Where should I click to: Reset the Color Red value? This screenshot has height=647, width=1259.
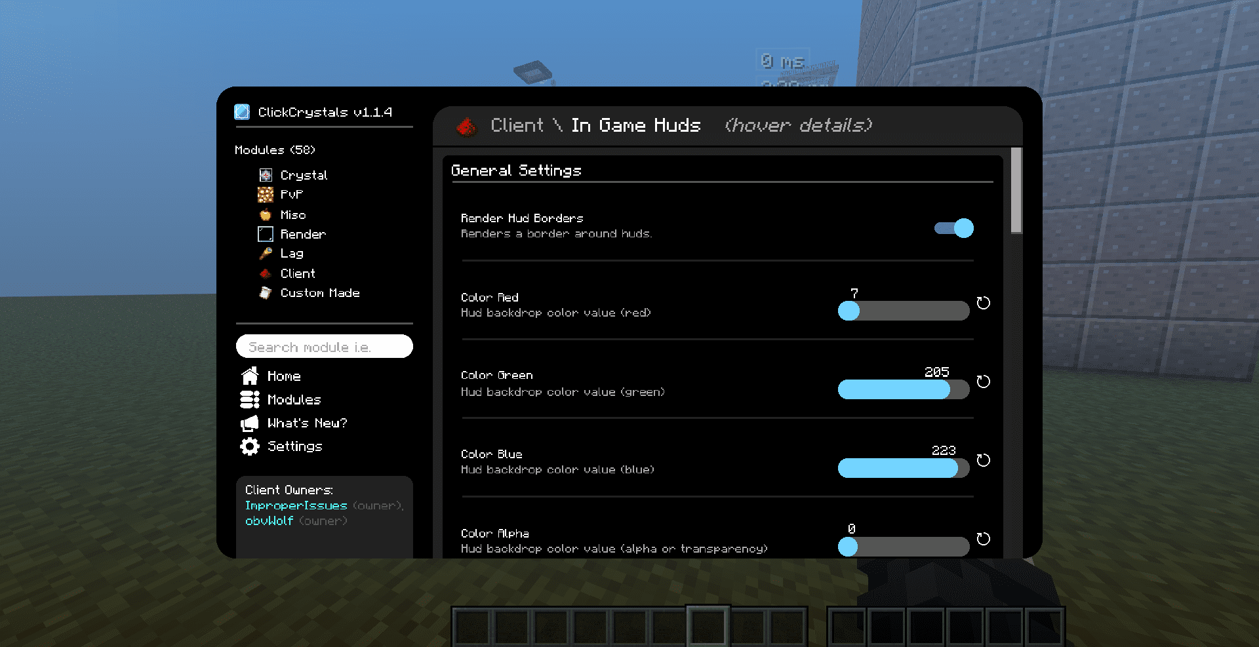983,303
